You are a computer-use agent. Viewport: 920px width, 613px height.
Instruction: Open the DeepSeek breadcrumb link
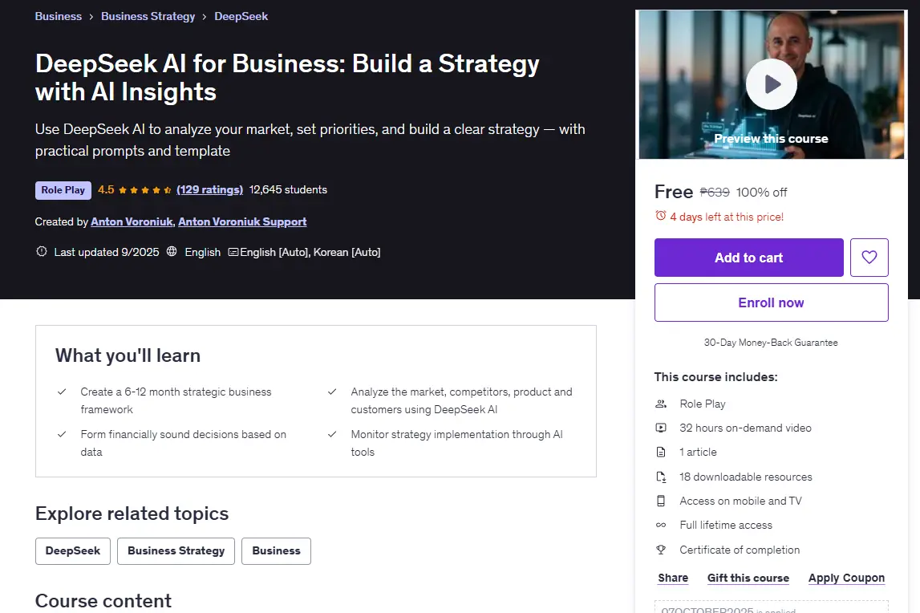241,16
